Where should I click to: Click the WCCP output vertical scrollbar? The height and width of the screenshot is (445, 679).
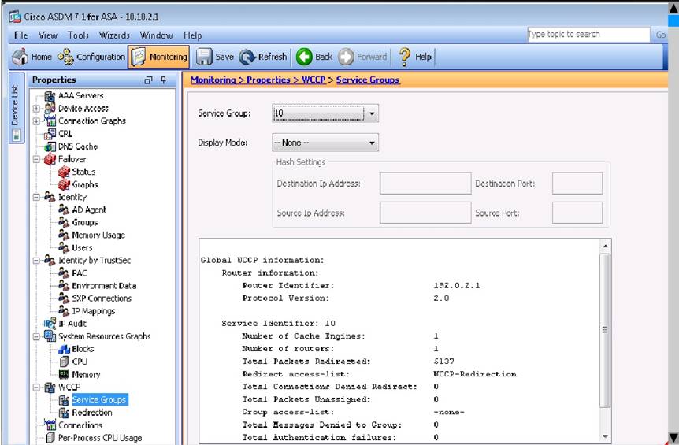[605, 331]
